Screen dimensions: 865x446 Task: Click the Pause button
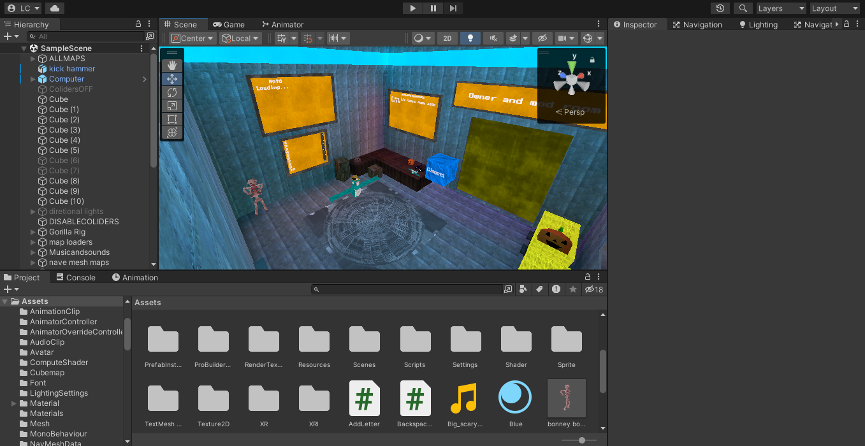tap(433, 8)
